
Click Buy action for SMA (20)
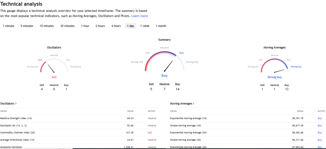pos(320,140)
